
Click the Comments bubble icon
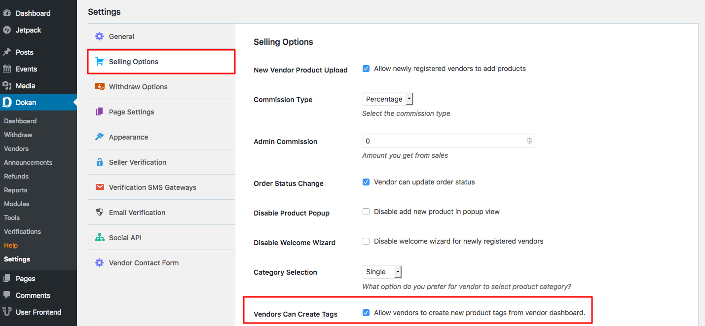coord(7,295)
